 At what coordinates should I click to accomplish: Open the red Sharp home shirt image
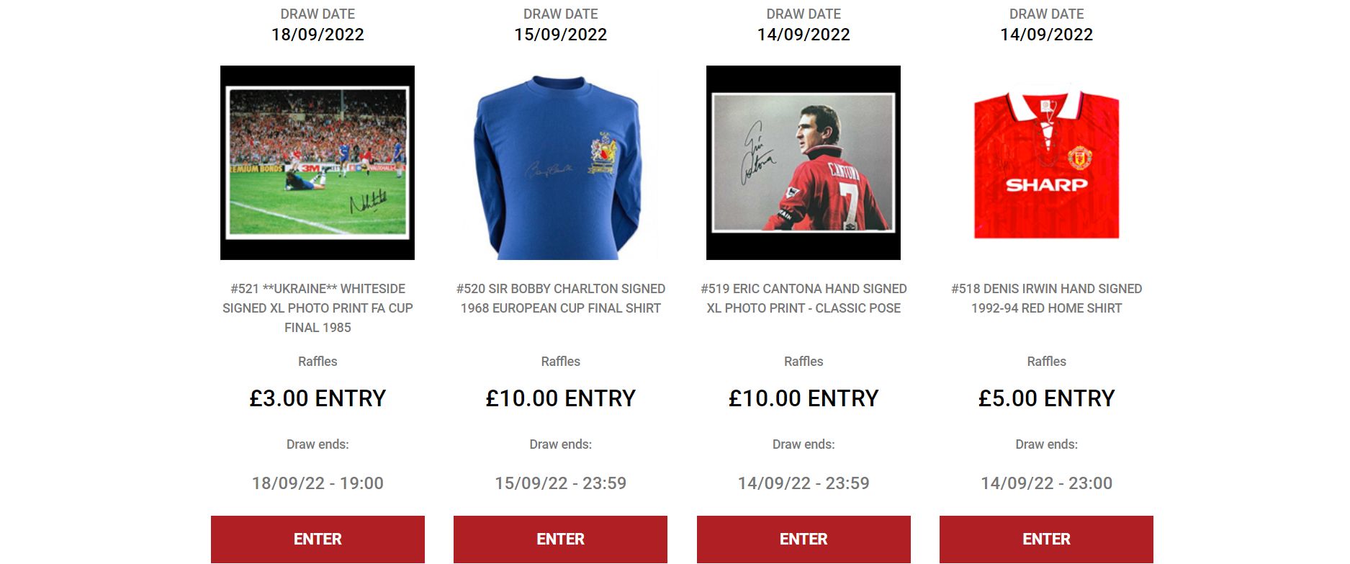tap(1046, 163)
